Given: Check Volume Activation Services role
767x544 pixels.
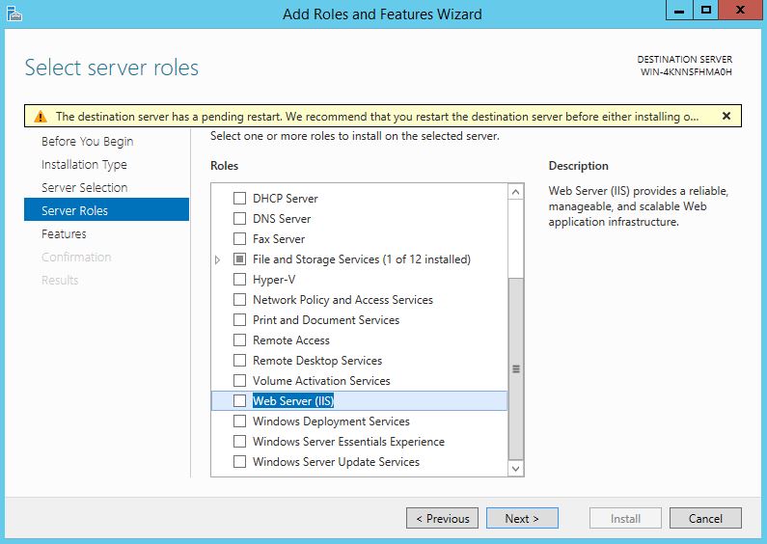Looking at the screenshot, I should click(x=239, y=381).
